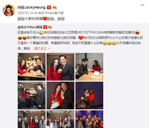This screenshot has height=128, width=149.
Task: Open the post options chevron at top right
Action: point(142,5)
